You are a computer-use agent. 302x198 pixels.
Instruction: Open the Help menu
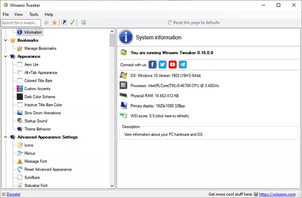tap(49, 14)
